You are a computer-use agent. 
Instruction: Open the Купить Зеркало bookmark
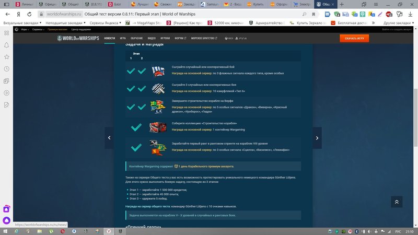pyautogui.click(x=308, y=23)
